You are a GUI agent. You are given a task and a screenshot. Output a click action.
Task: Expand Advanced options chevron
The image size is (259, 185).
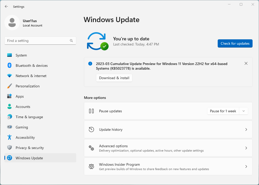[x=246, y=148]
